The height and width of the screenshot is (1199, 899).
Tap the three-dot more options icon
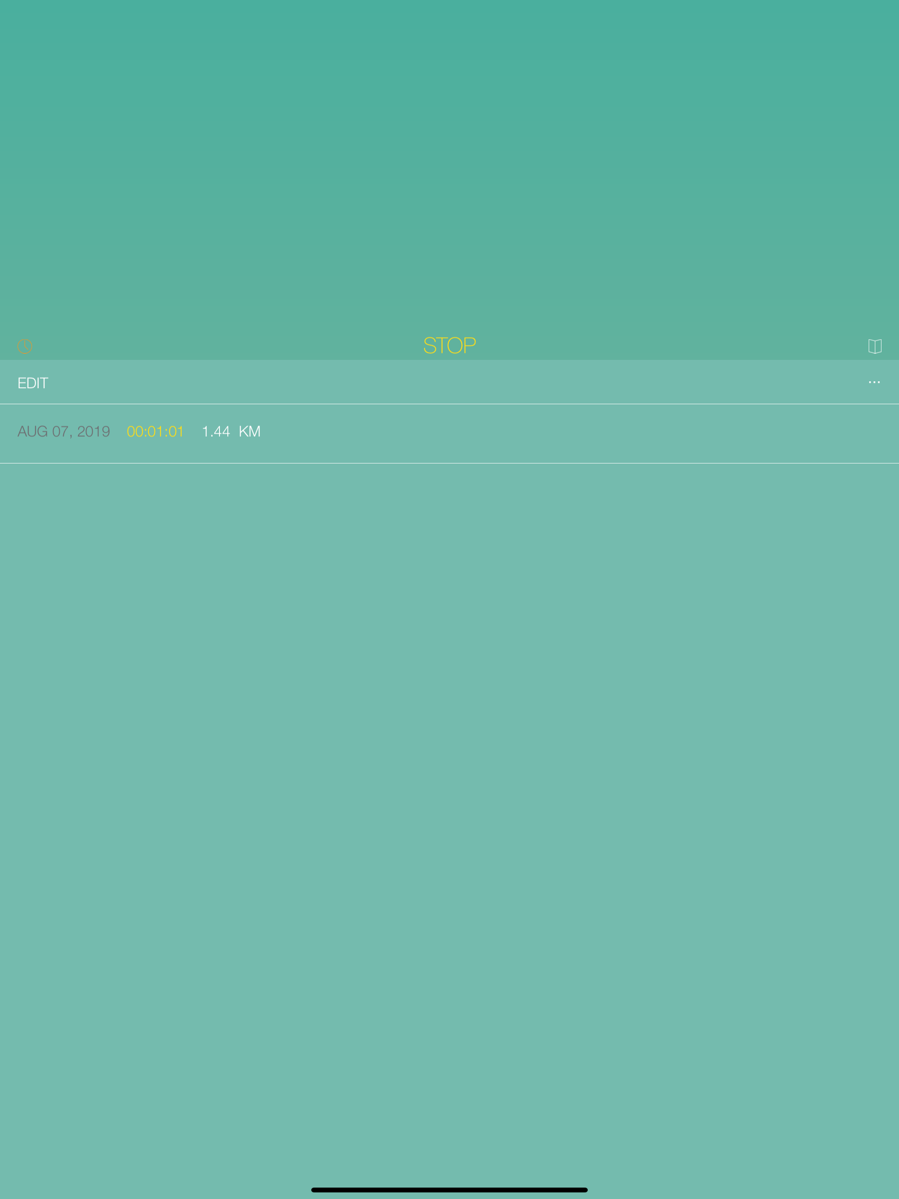(874, 382)
